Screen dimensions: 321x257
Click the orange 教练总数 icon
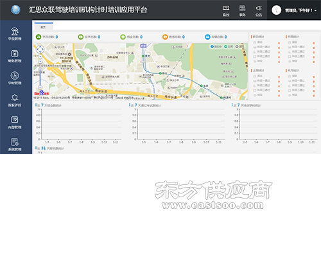(x=165, y=37)
